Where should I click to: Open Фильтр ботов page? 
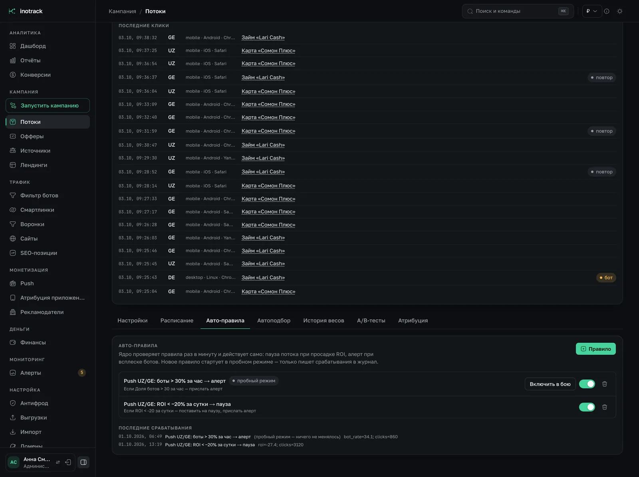tap(48, 195)
